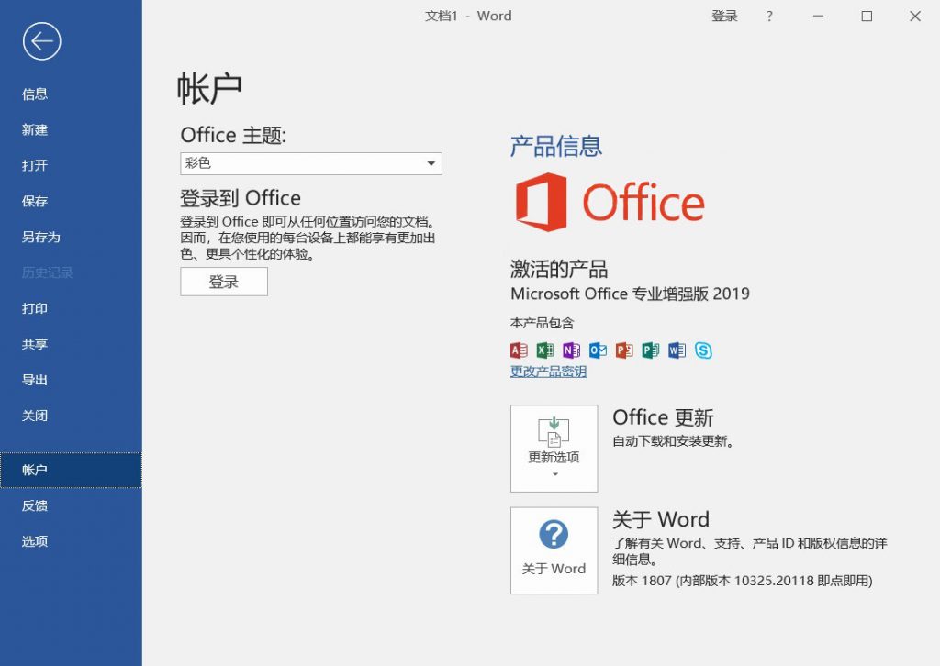940x666 pixels.
Task: Click the Outlook product icon
Action: coord(597,350)
